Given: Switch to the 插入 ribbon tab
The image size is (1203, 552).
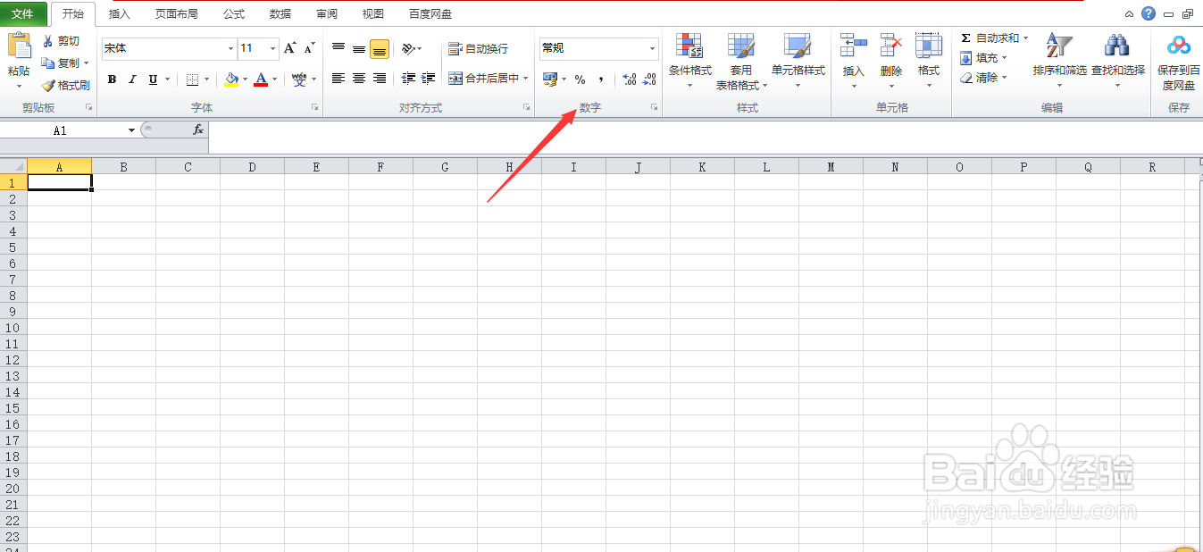Looking at the screenshot, I should 120,13.
